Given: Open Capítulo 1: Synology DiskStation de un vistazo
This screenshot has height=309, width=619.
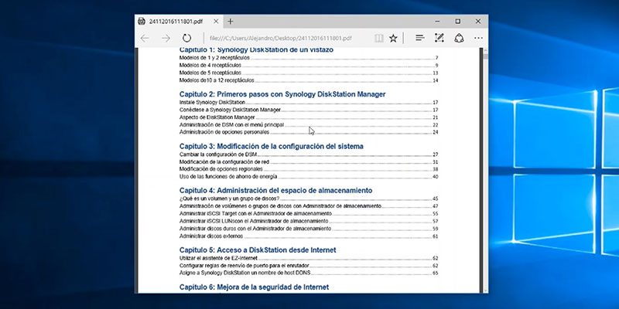Looking at the screenshot, I should click(256, 50).
